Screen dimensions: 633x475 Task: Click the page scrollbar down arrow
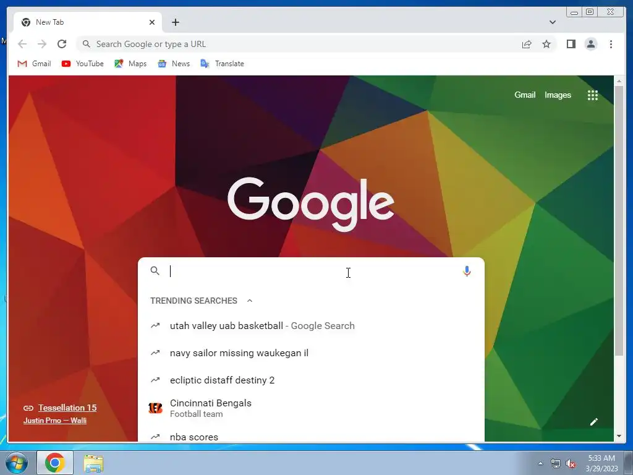click(x=619, y=436)
